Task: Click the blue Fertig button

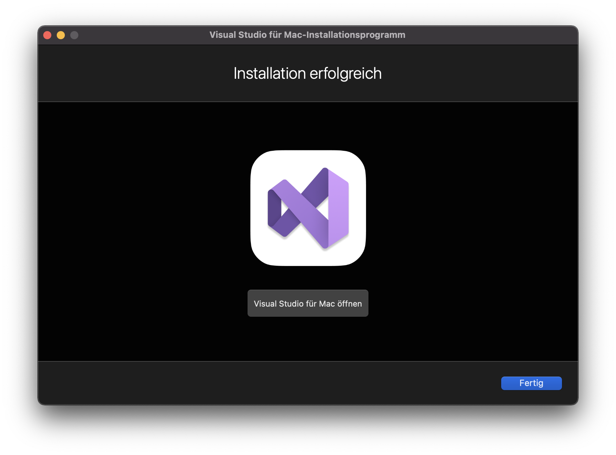Action: (531, 383)
